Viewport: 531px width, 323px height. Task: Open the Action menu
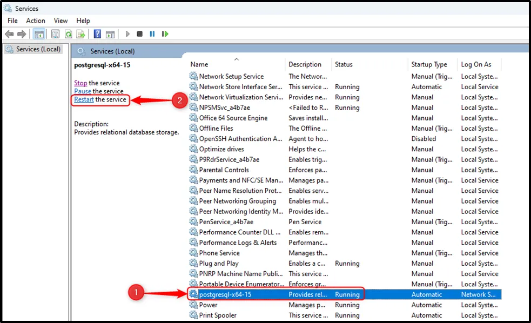click(x=36, y=21)
